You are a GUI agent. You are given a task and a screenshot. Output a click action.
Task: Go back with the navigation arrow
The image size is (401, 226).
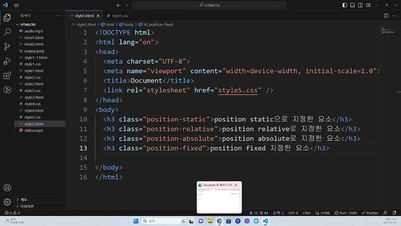(x=118, y=5)
